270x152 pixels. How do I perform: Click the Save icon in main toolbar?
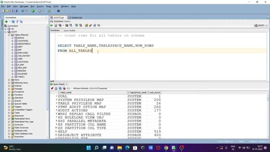tap(12, 11)
